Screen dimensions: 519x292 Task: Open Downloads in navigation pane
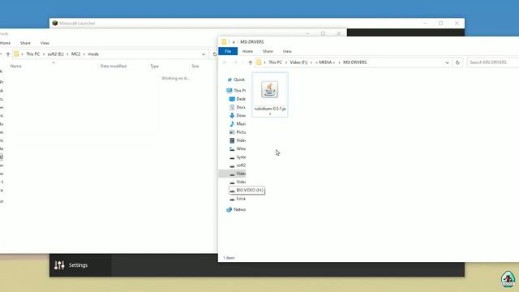pyautogui.click(x=238, y=115)
